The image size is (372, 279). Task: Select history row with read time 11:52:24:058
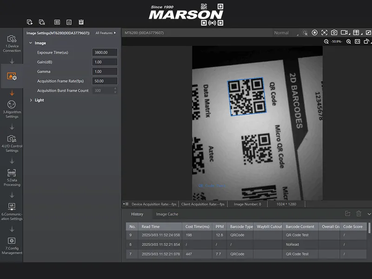[x=246, y=235]
